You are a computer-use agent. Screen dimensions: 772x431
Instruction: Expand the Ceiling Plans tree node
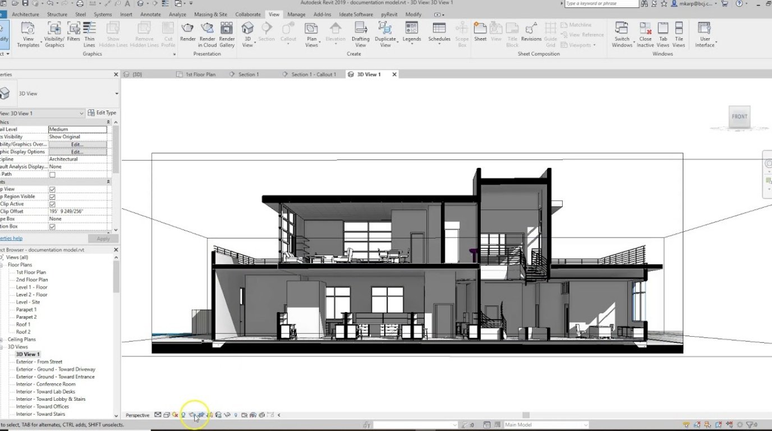(2, 340)
